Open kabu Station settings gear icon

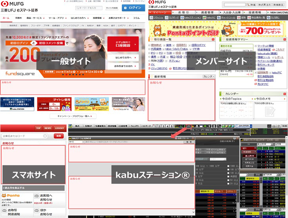click(274, 126)
